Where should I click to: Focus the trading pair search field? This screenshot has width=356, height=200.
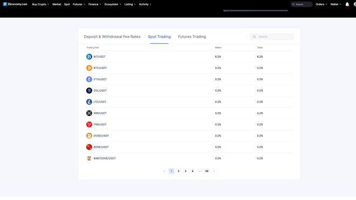pyautogui.click(x=272, y=37)
